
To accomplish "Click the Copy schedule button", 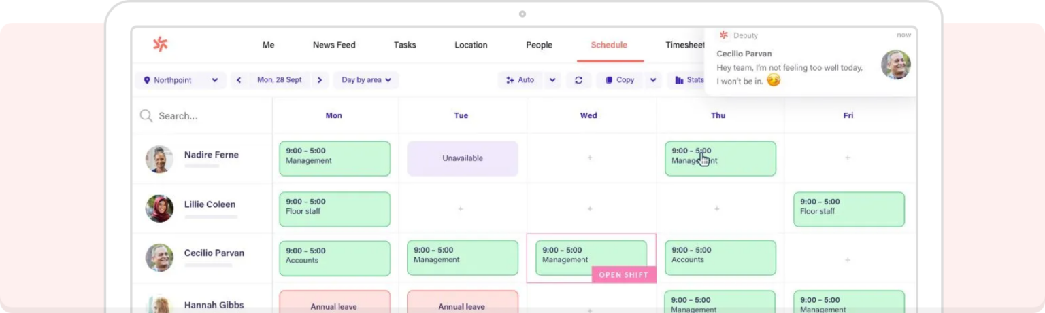I will click(620, 80).
